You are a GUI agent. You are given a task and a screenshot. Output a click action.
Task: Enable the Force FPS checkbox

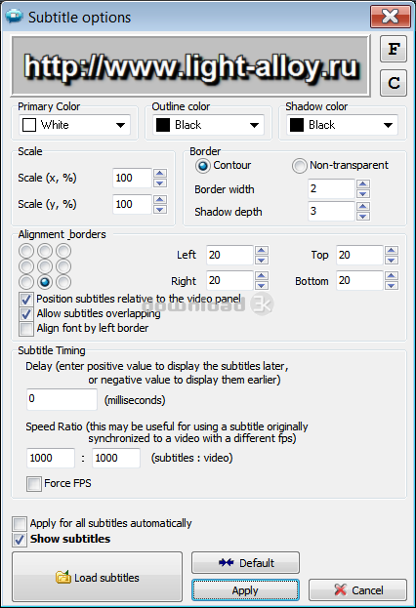[34, 483]
